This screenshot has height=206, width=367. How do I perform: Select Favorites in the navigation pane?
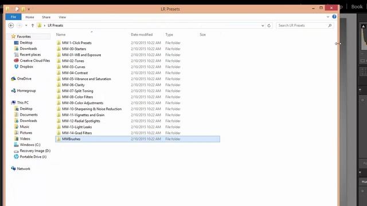click(x=24, y=37)
